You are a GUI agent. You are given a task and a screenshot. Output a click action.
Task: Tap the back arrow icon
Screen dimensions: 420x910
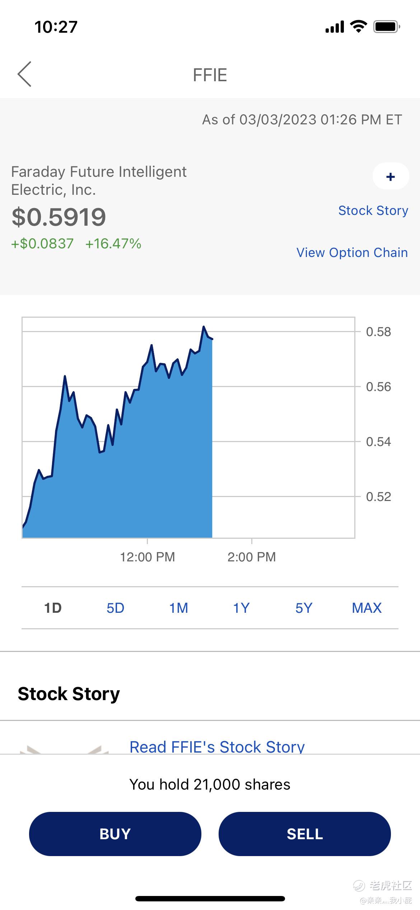pos(24,74)
